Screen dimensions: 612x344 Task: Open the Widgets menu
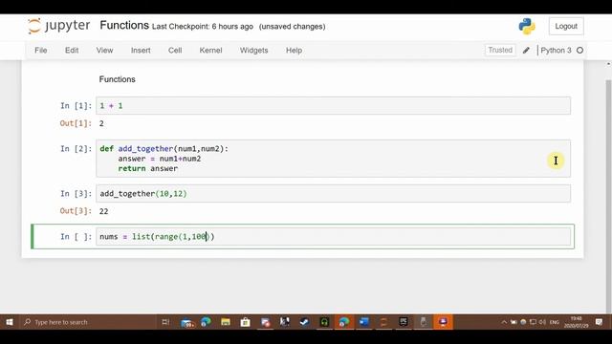(253, 51)
